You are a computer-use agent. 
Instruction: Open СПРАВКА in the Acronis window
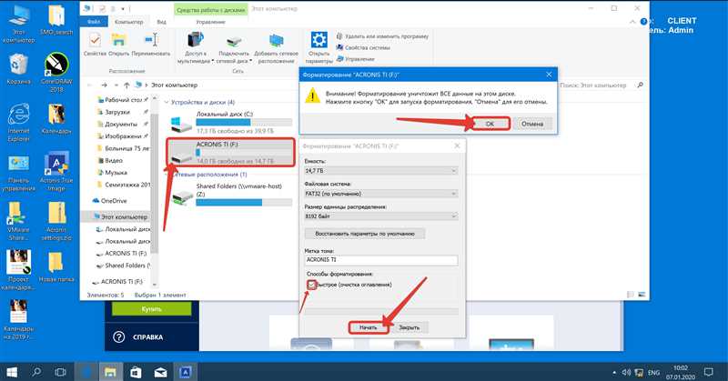[x=139, y=337]
